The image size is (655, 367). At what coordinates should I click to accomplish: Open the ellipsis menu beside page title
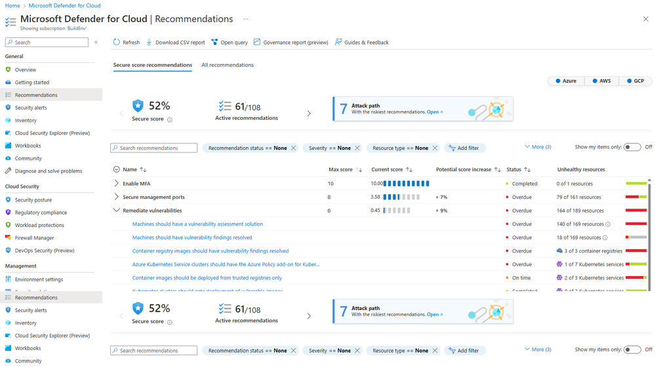[x=246, y=19]
